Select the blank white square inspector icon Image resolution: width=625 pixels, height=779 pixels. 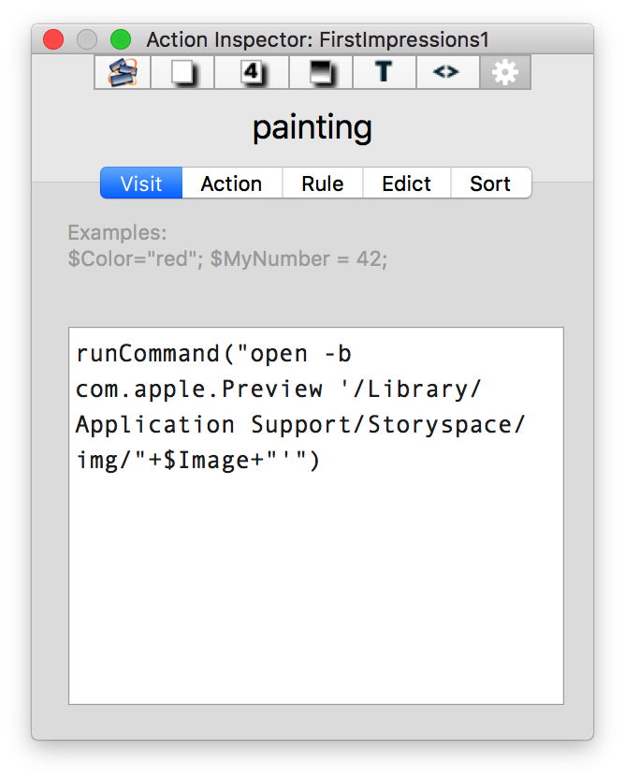(182, 72)
